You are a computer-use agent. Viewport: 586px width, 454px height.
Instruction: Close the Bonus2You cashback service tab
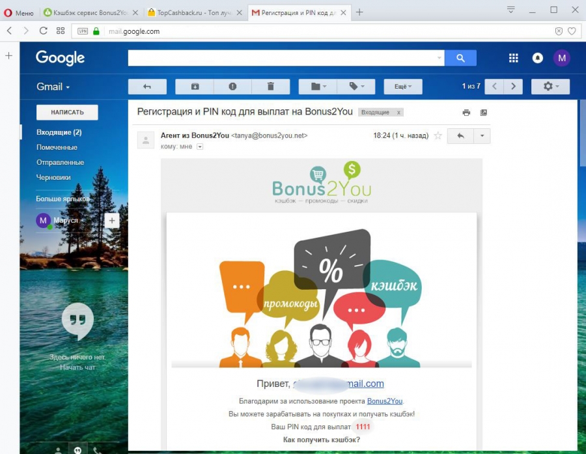[135, 13]
